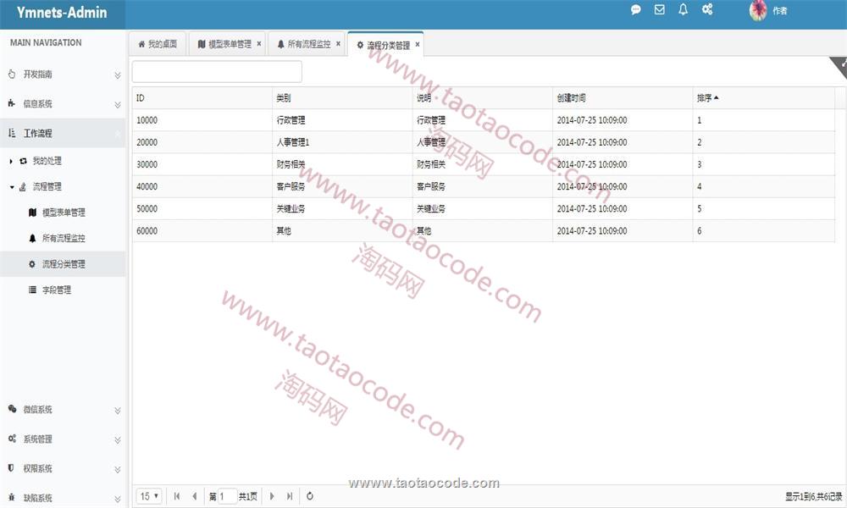847x508 pixels.
Task: Click the settings gears icon in header
Action: [707, 10]
